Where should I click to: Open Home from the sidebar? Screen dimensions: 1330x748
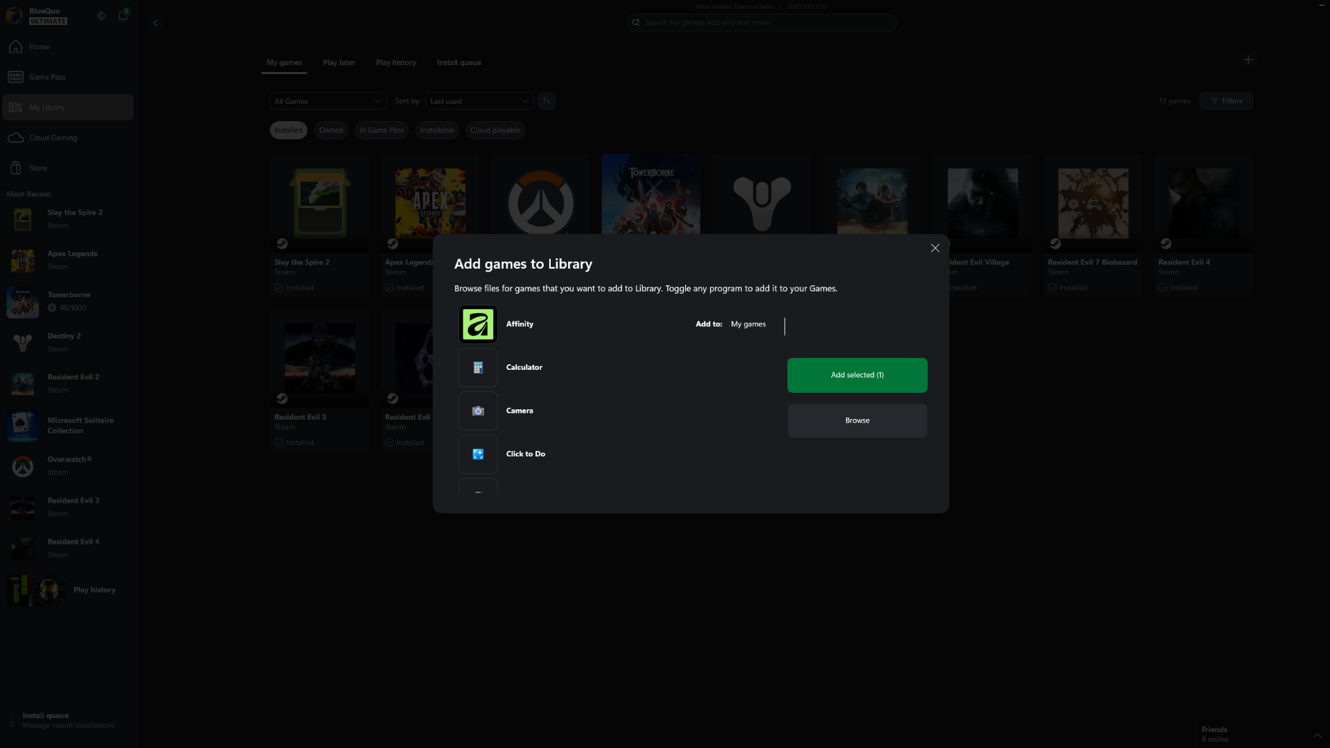coord(38,46)
